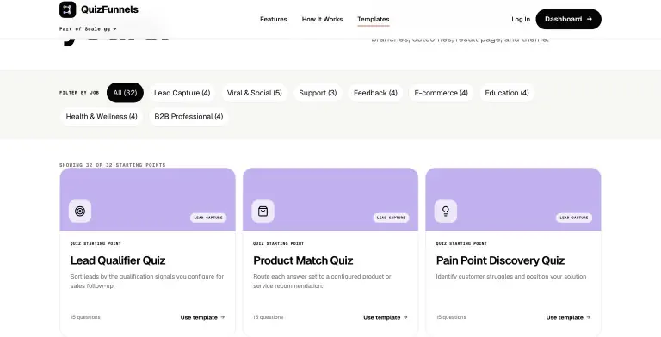This screenshot has width=661, height=337.
Task: Choose the E-commerce (4) filter
Action: coord(441,93)
